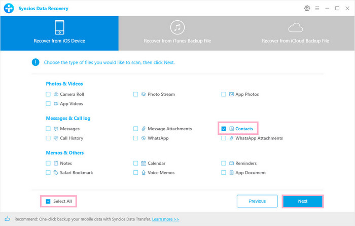Open the settings gear icon
Viewport: 355px width, 226px height.
coord(307,9)
